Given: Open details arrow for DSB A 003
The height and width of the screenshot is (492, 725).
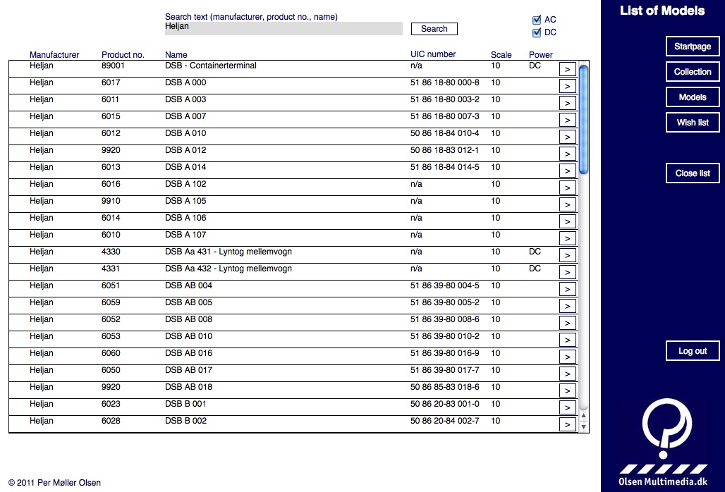Looking at the screenshot, I should 567,103.
